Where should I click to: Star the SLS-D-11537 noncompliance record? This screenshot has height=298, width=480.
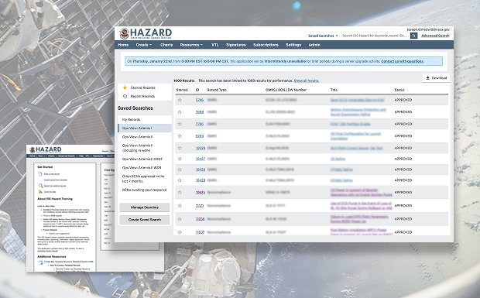180,232
